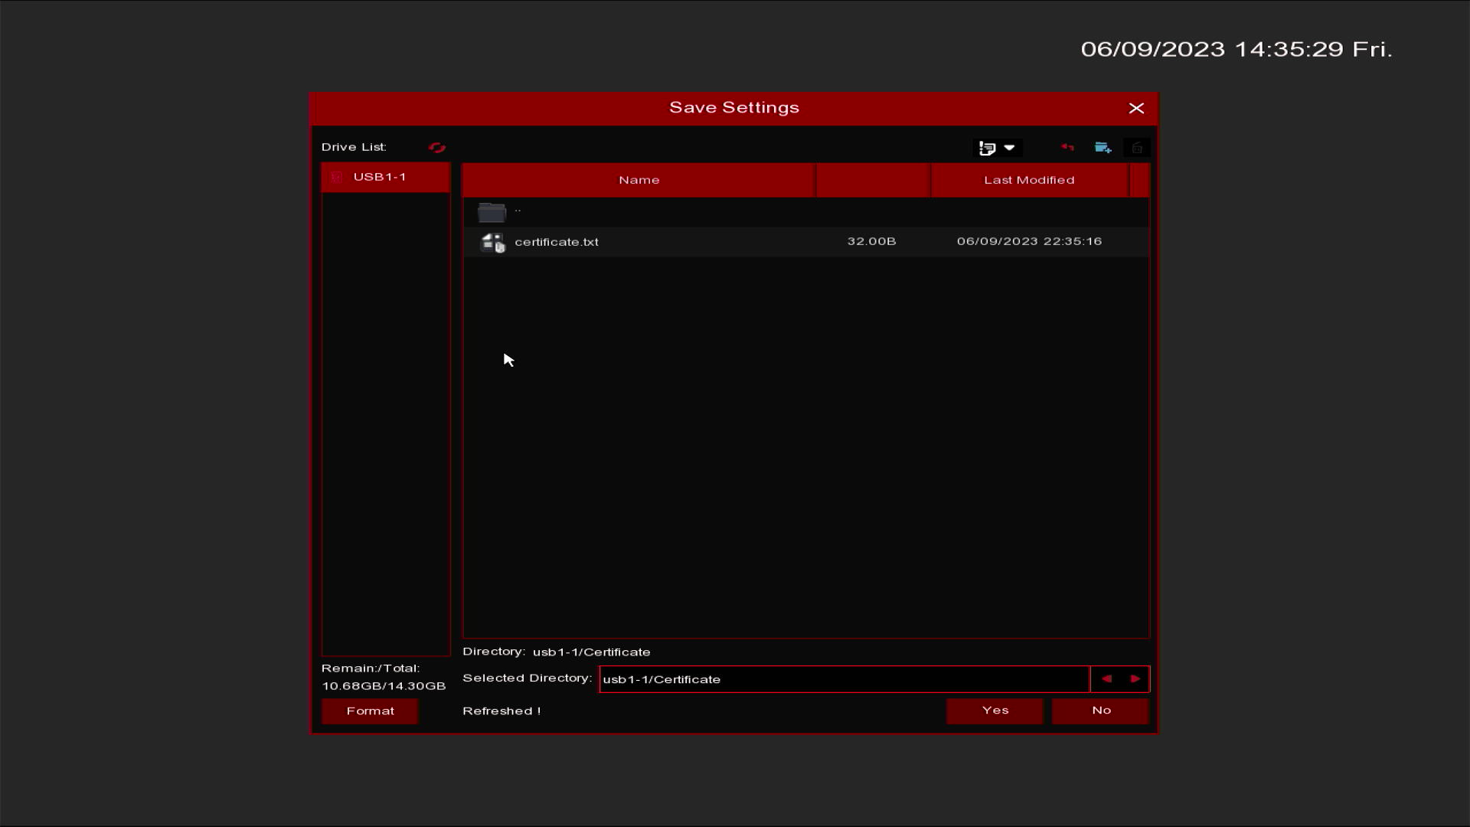Click the left arrow beside directory field

pyautogui.click(x=1106, y=679)
